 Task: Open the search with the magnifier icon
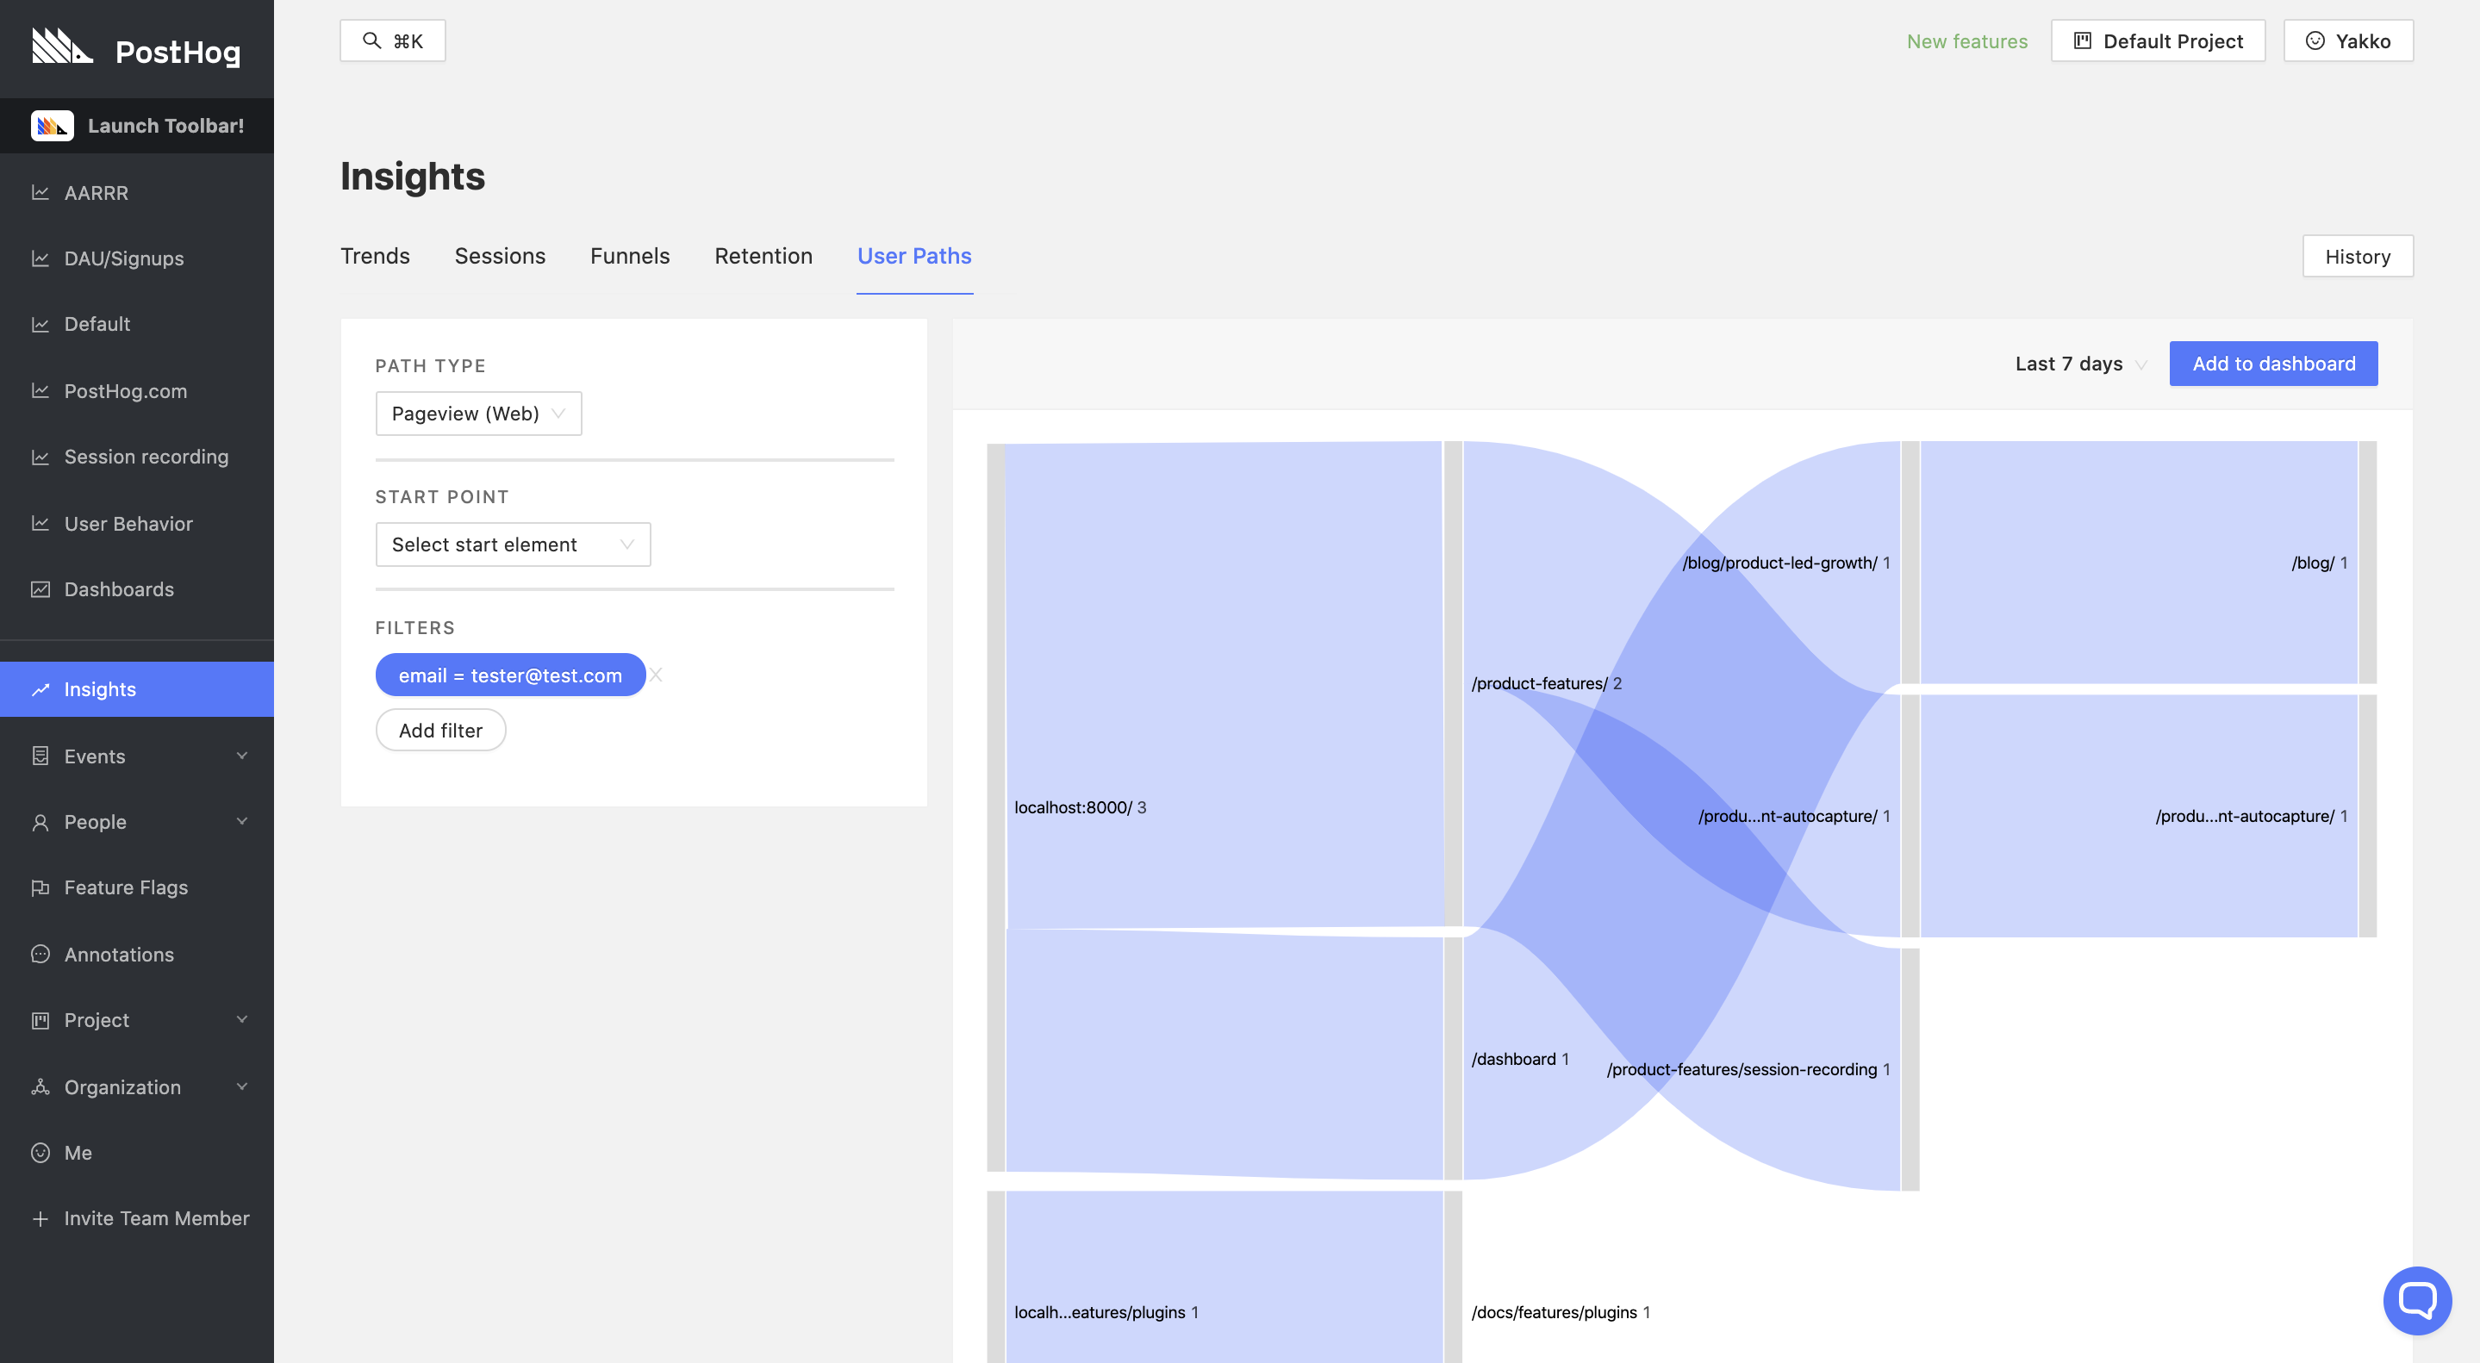pos(373,40)
